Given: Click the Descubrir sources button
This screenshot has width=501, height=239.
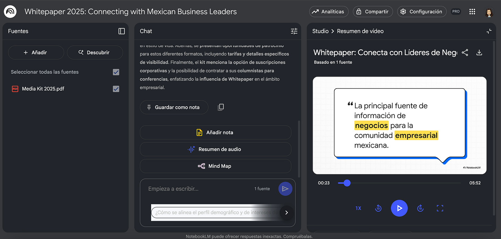Looking at the screenshot, I should pyautogui.click(x=95, y=53).
